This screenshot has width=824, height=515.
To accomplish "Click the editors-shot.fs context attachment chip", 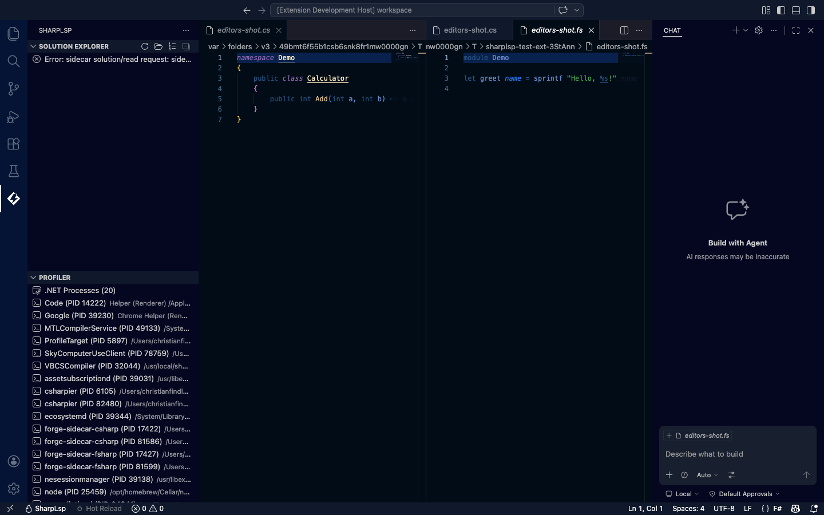I will pos(698,435).
